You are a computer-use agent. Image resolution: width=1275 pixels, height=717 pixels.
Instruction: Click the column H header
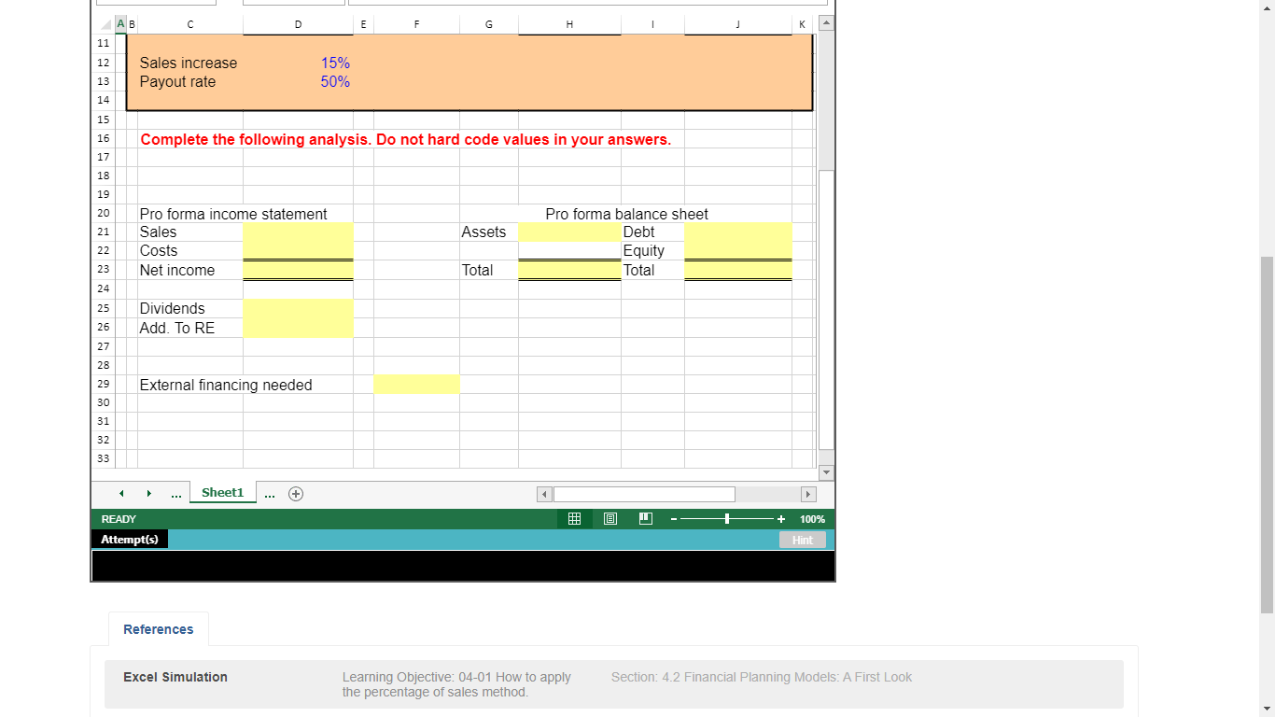(569, 24)
